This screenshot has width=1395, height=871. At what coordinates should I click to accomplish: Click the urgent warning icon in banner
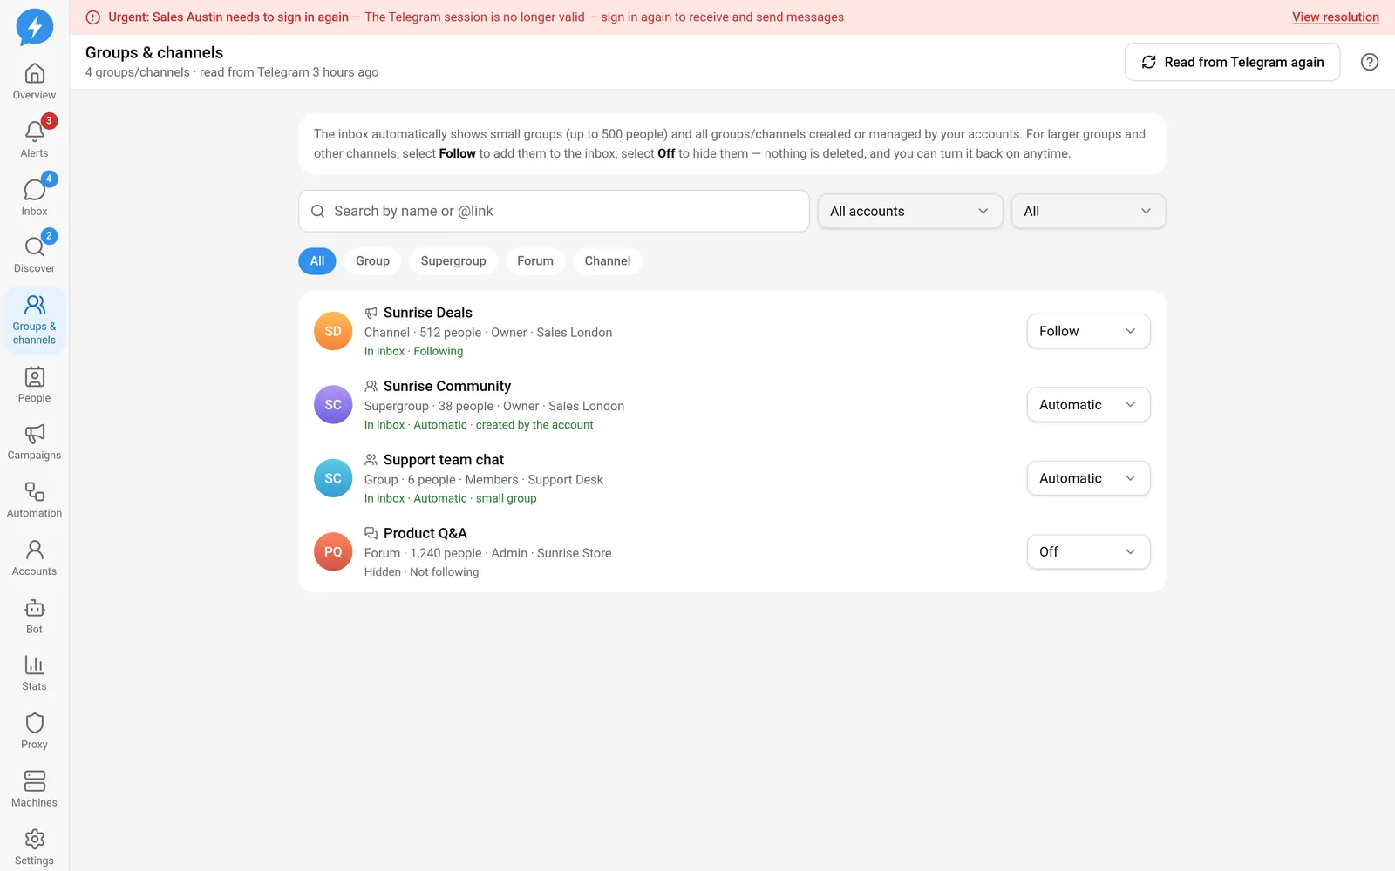pos(93,17)
